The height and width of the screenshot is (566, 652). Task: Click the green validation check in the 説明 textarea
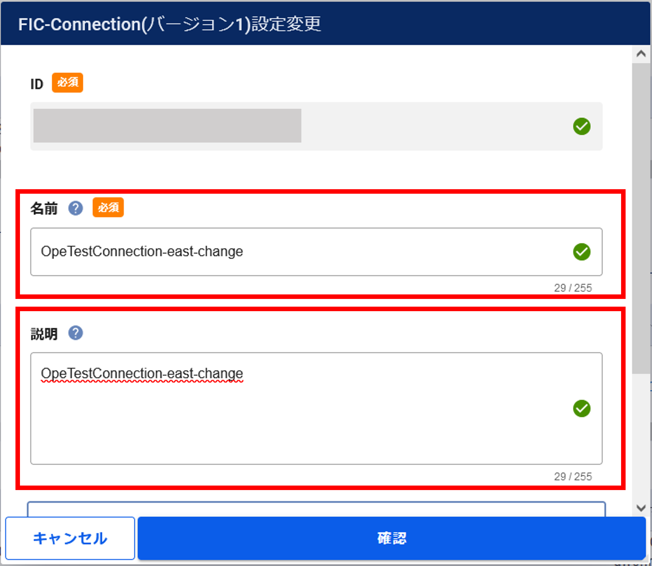(581, 408)
